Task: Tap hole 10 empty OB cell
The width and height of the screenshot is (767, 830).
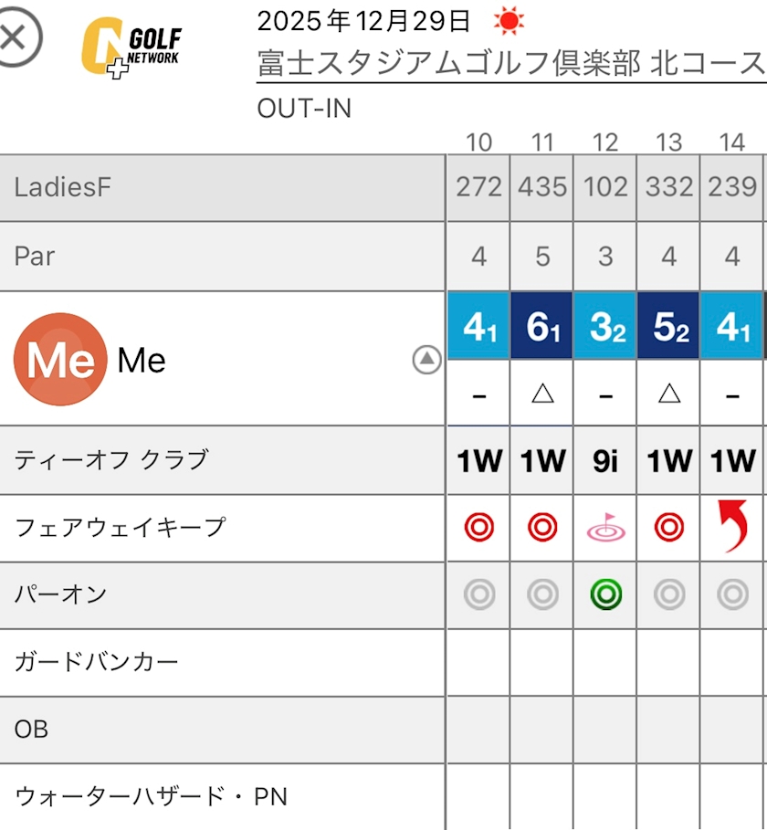Action: 478,730
